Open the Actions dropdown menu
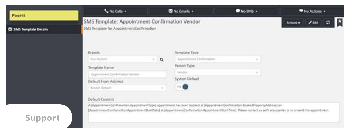Viewport: 348px width, 131px height. click(292, 22)
